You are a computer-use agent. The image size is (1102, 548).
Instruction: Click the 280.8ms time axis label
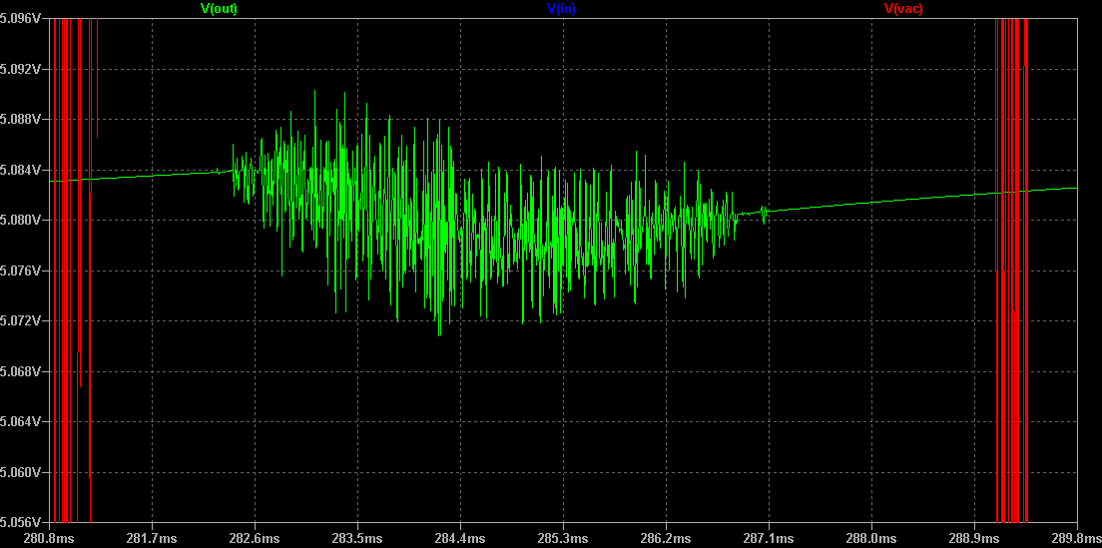pyautogui.click(x=50, y=538)
